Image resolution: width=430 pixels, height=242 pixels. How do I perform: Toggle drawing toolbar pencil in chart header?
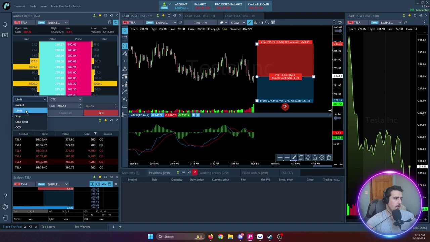pyautogui.click(x=250, y=23)
